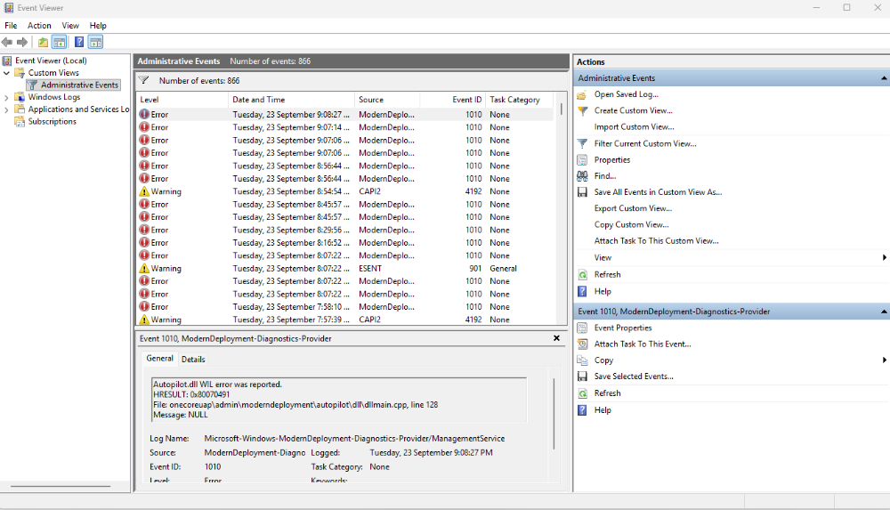This screenshot has height=510, width=890.
Task: Select Subscriptions in the tree
Action: coord(53,122)
